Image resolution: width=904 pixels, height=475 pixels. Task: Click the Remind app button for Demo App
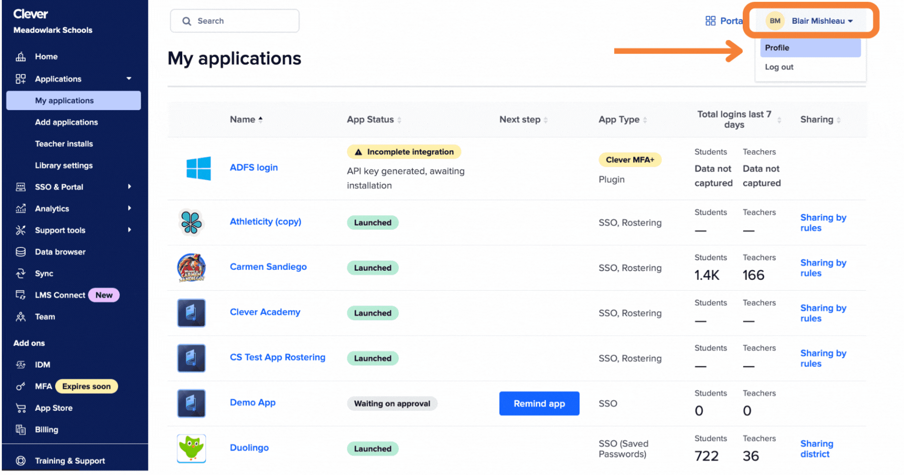click(x=539, y=403)
